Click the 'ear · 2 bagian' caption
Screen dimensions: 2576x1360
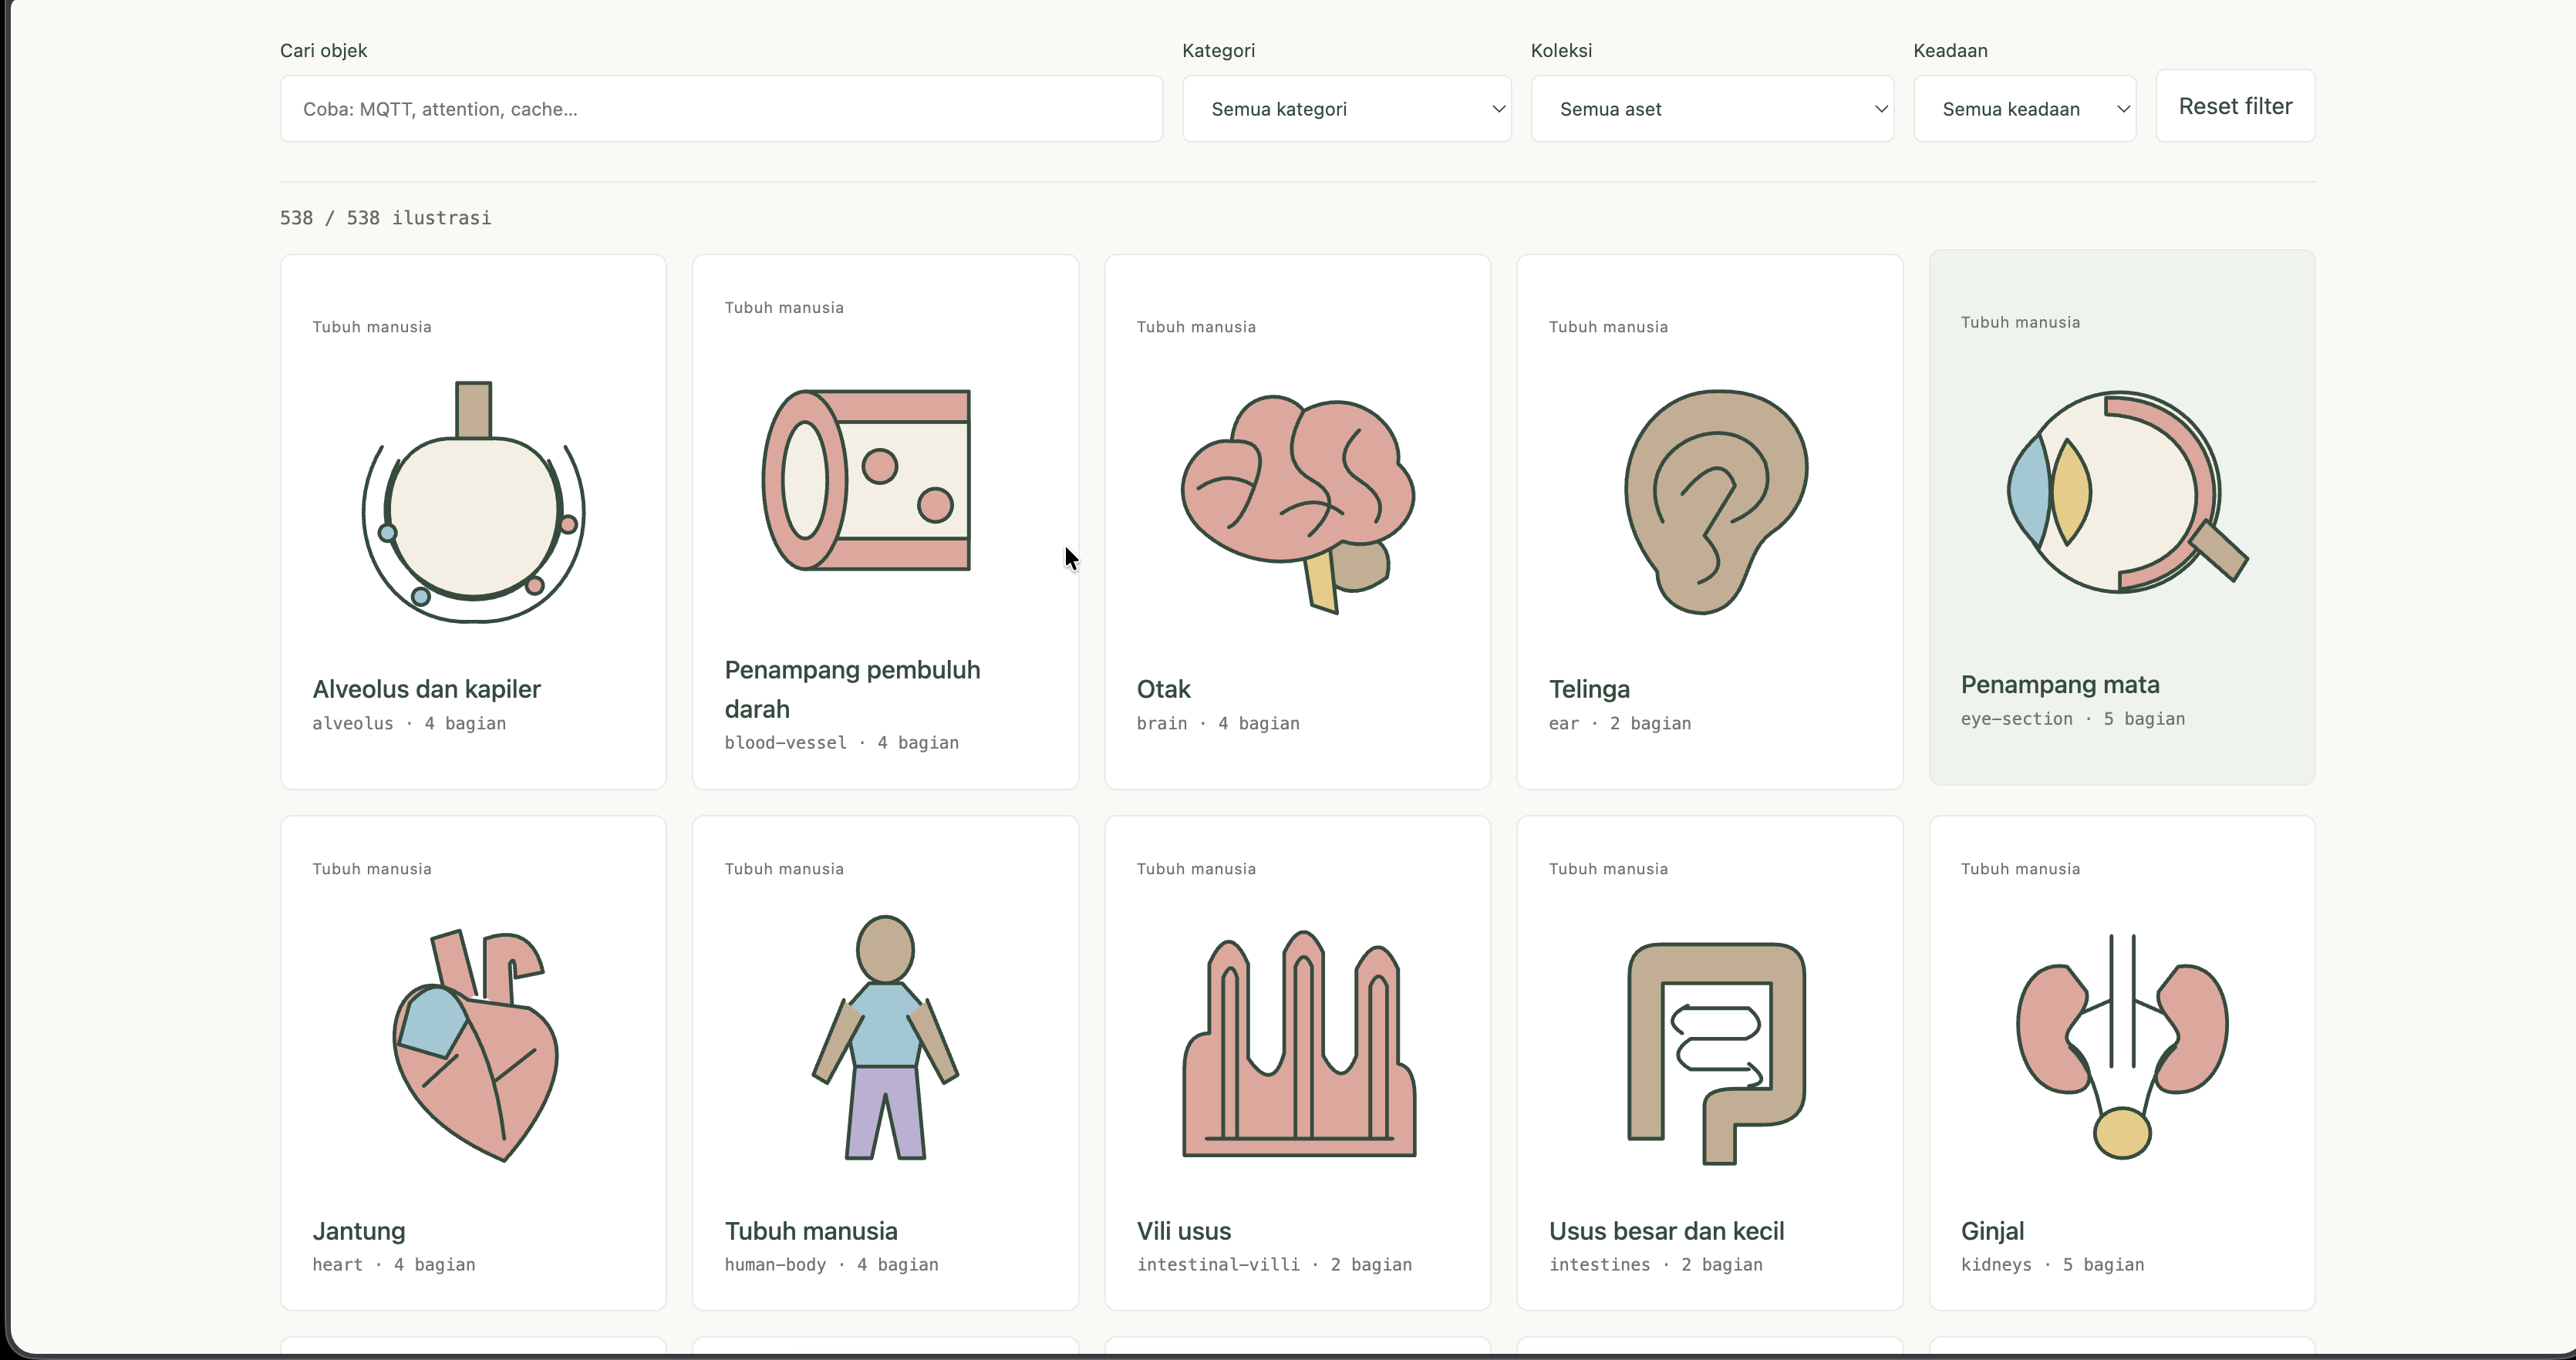tap(1619, 723)
